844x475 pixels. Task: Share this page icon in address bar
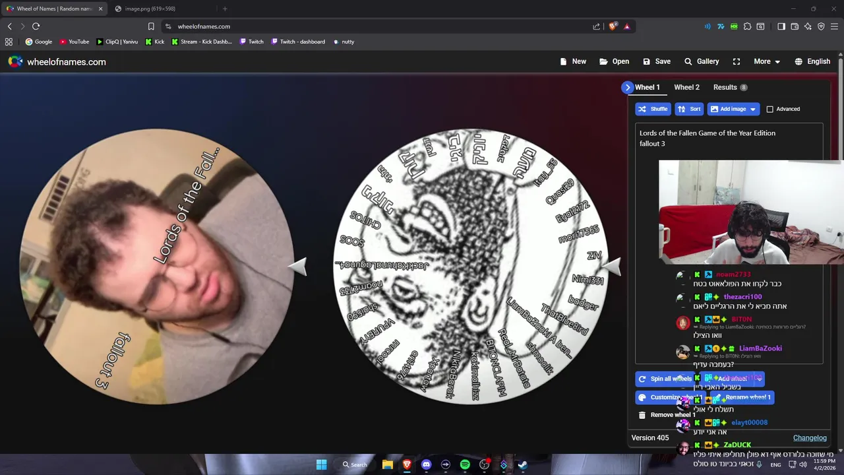pos(596,26)
